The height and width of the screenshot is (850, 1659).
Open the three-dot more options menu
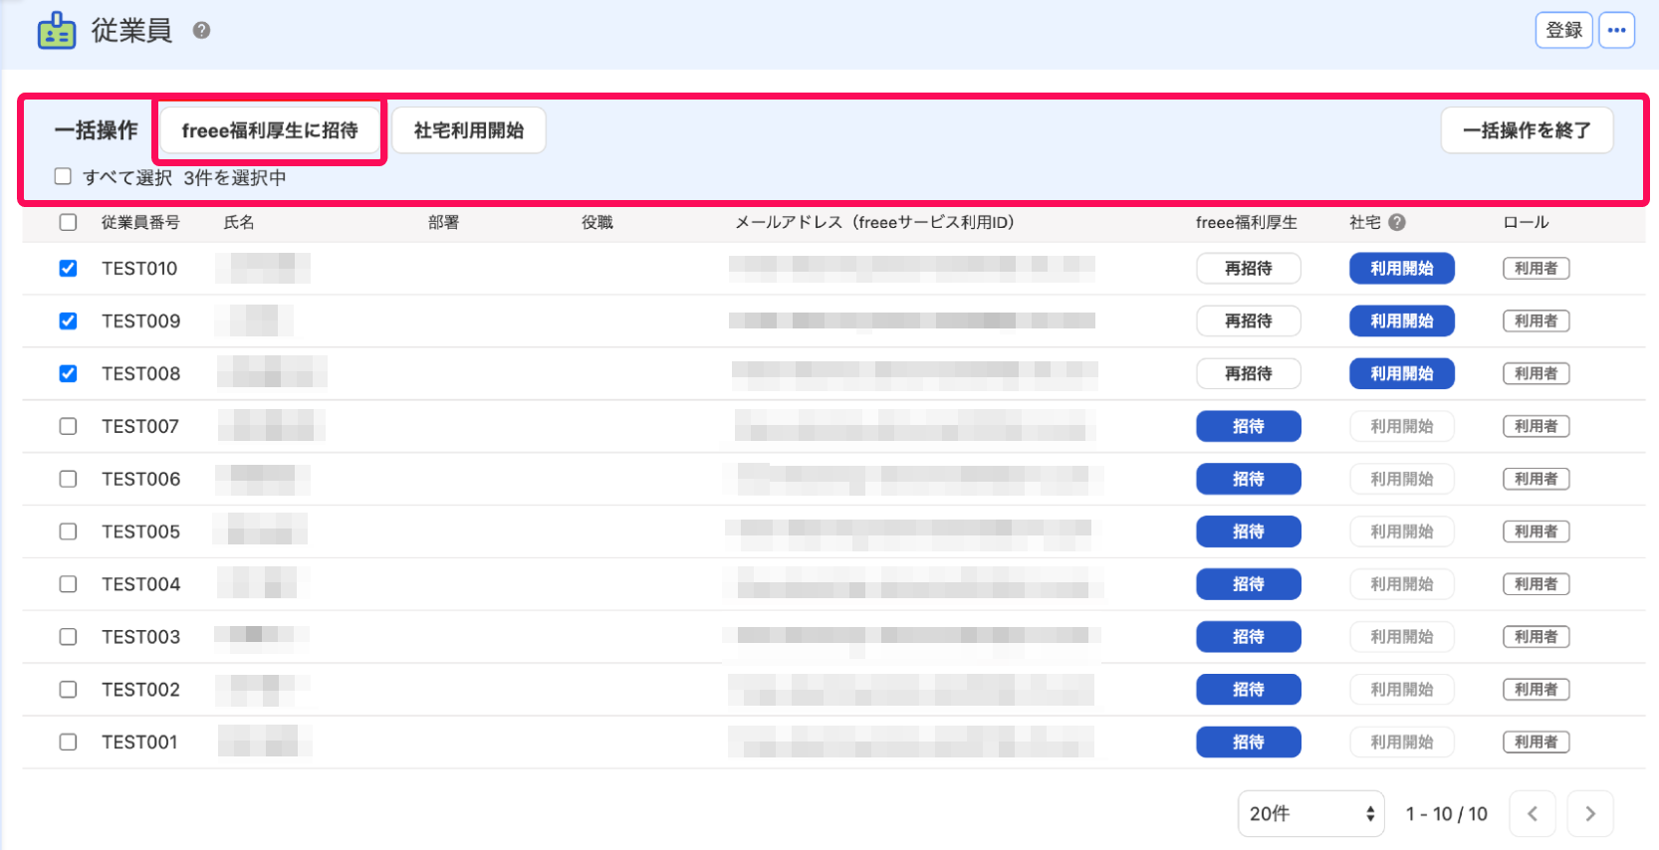[1616, 30]
